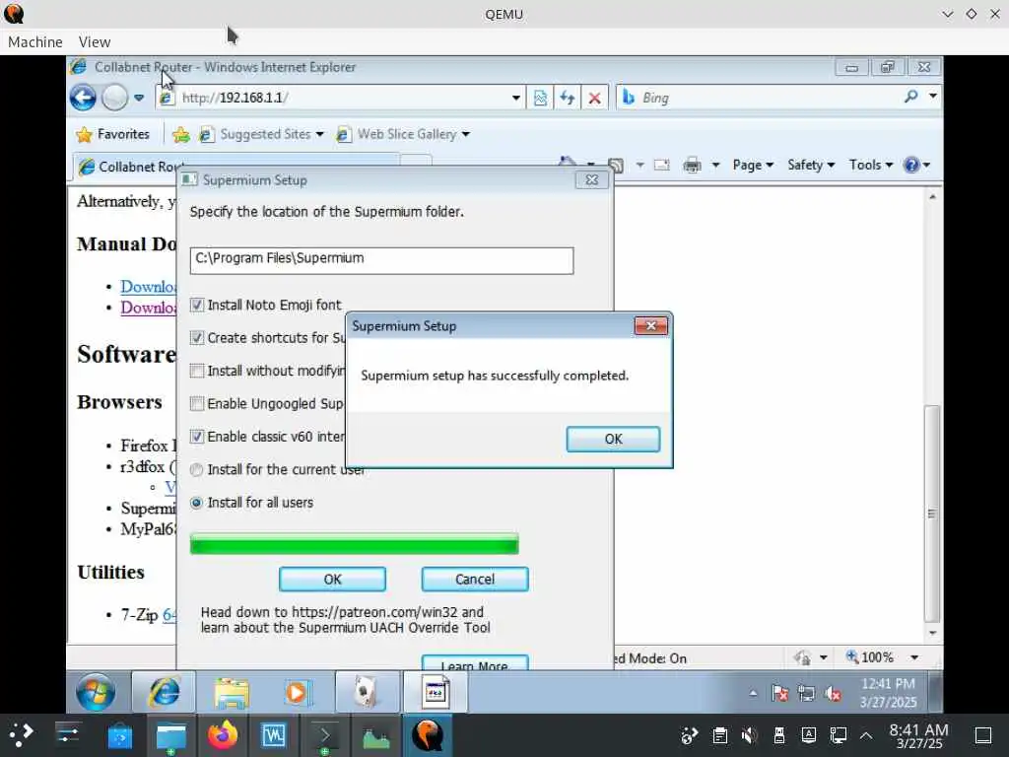
Task: Open the Safety menu
Action: [x=811, y=165]
